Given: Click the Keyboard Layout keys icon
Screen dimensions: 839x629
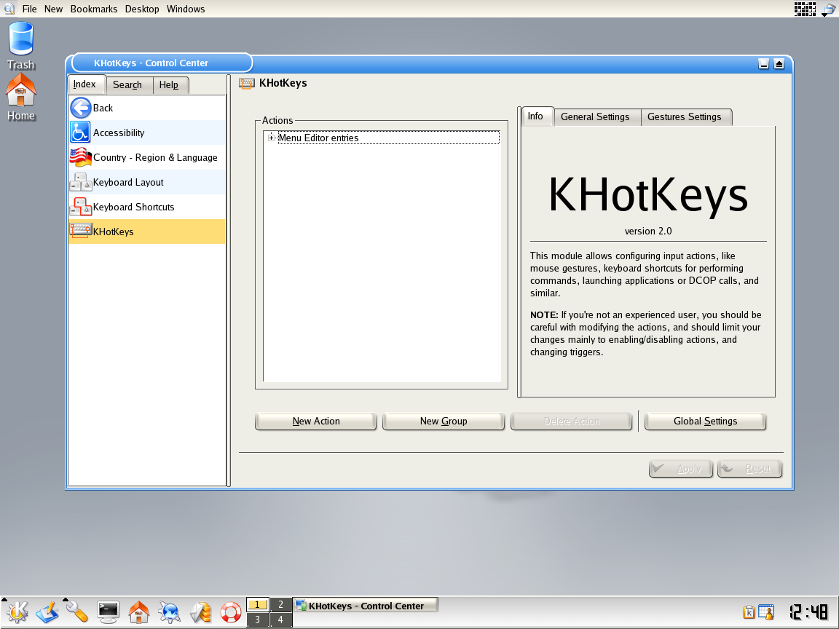Looking at the screenshot, I should click(80, 182).
